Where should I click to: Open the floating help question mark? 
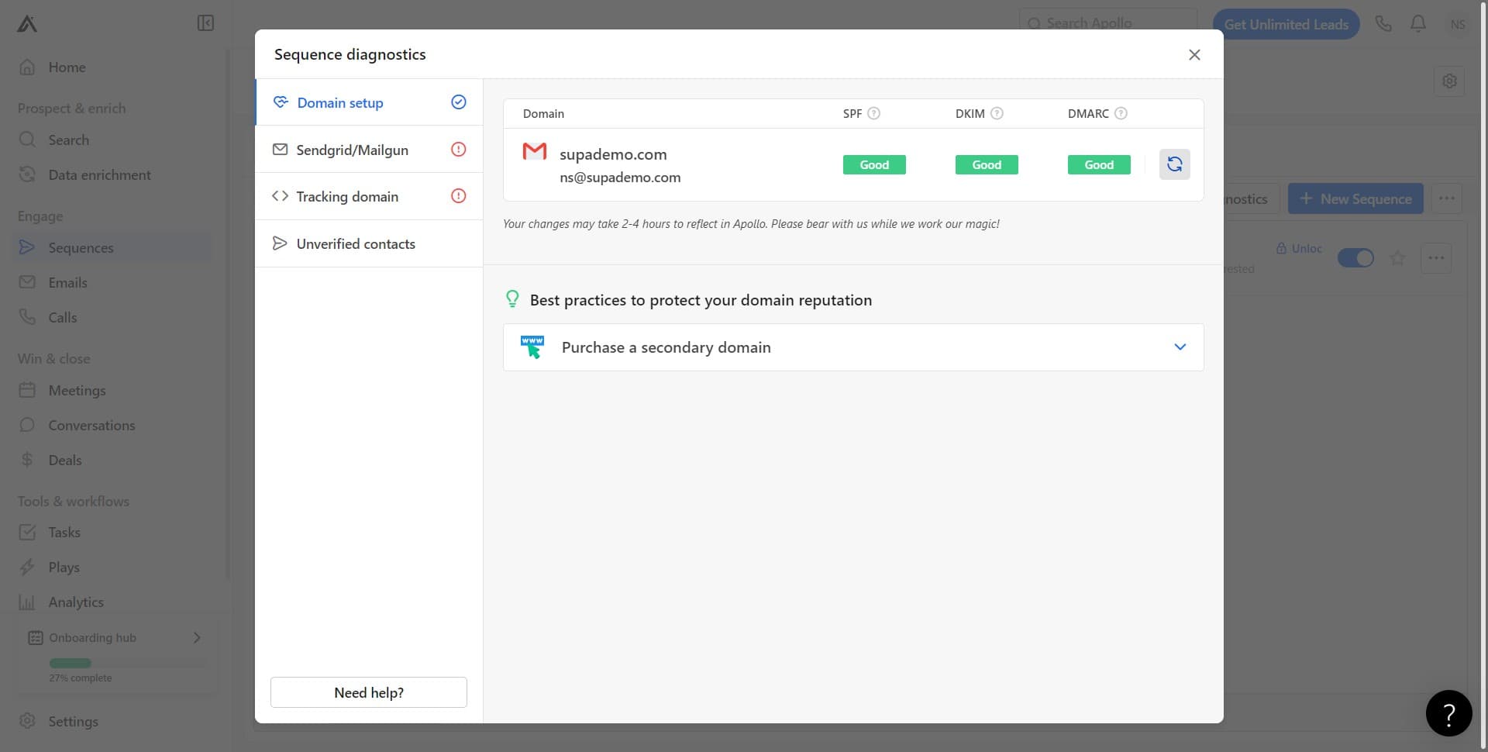(1448, 712)
